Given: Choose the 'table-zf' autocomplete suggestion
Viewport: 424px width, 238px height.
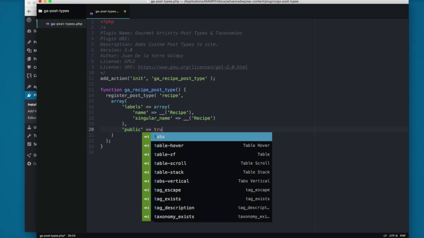Looking at the screenshot, I should [x=207, y=154].
